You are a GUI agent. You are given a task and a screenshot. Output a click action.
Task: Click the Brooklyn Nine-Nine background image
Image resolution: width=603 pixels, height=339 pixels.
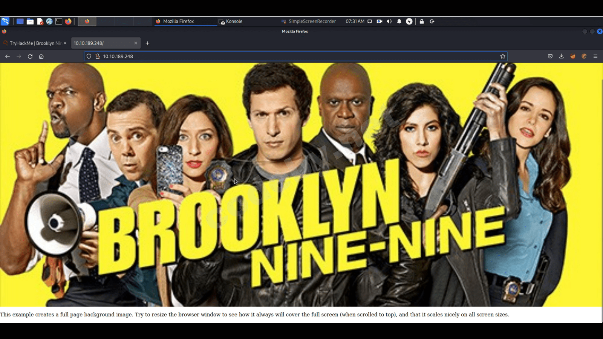[301, 185]
